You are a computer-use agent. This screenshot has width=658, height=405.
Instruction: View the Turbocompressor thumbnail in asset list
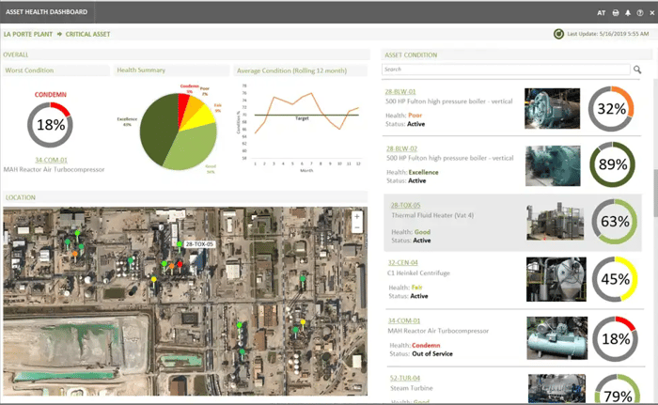(x=556, y=338)
